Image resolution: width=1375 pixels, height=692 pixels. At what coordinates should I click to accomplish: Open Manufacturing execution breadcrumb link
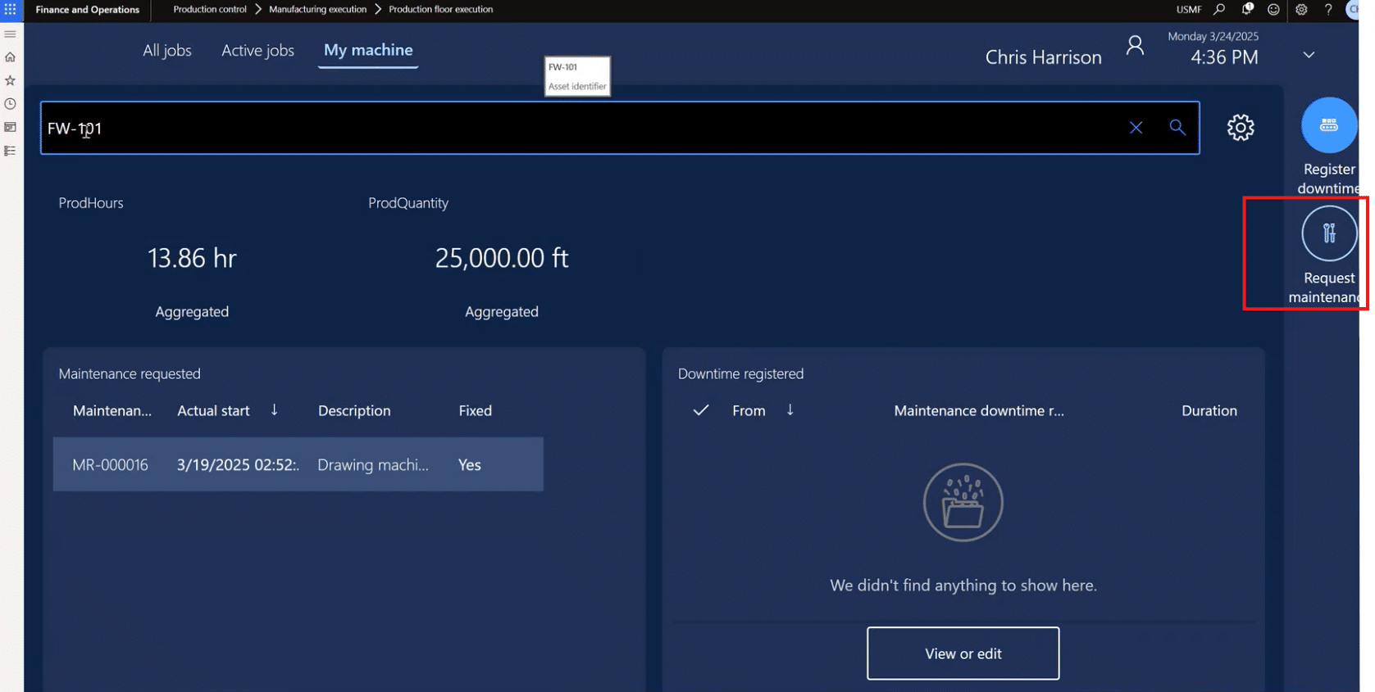[x=317, y=10]
